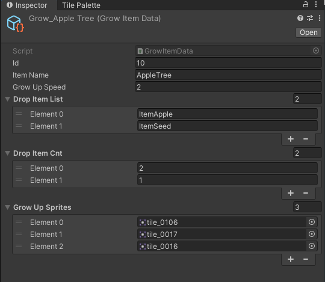The image size is (325, 282).
Task: Open the preset selector sliders icon
Action: point(310,18)
